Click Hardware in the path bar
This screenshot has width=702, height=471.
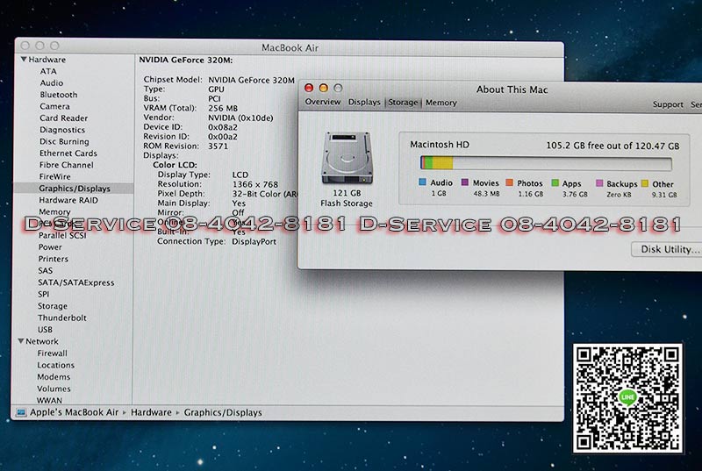pyautogui.click(x=151, y=412)
